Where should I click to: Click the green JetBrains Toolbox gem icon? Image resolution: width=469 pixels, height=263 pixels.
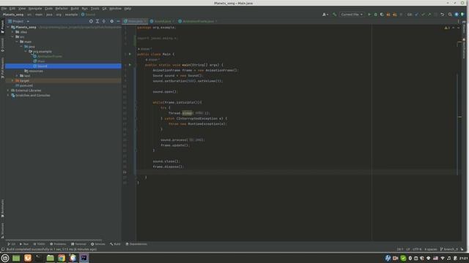462,15
